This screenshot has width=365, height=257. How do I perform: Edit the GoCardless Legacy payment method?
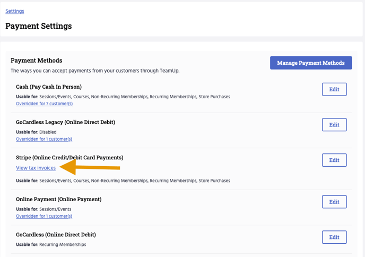(x=334, y=125)
